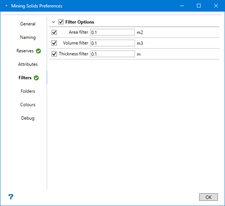Click the green checkmark beside Filters
This screenshot has height=206, width=225.
[36, 78]
